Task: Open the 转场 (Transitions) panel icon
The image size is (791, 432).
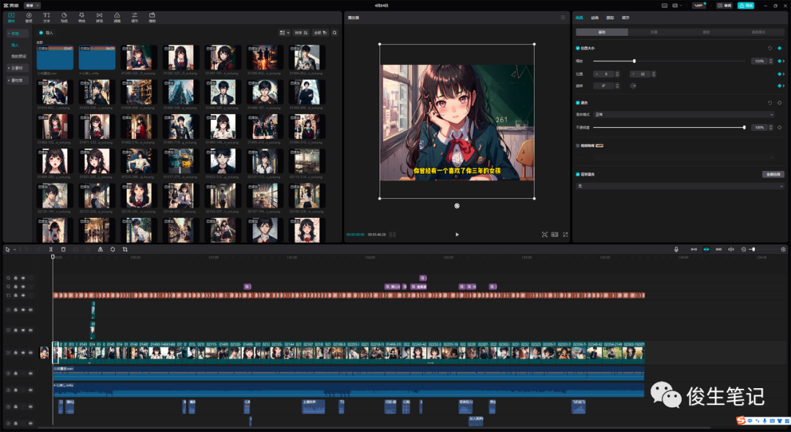Action: coord(99,17)
